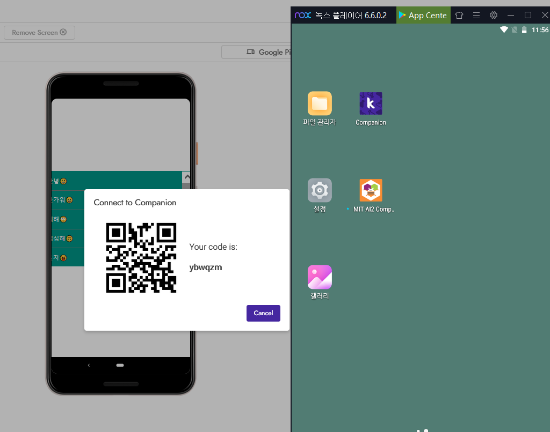Maximize the Nox player window

pyautogui.click(x=528, y=15)
